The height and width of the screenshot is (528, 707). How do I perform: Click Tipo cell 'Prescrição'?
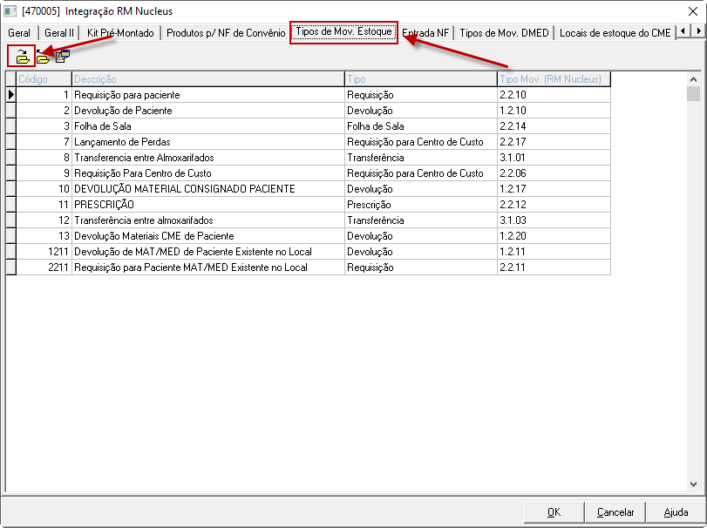tap(421, 205)
